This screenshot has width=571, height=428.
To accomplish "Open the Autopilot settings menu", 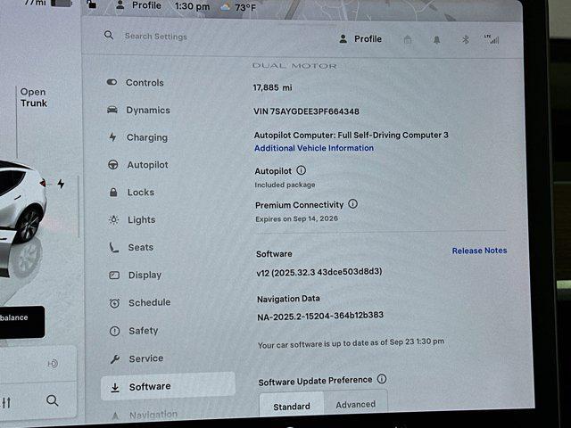I will coord(138,165).
